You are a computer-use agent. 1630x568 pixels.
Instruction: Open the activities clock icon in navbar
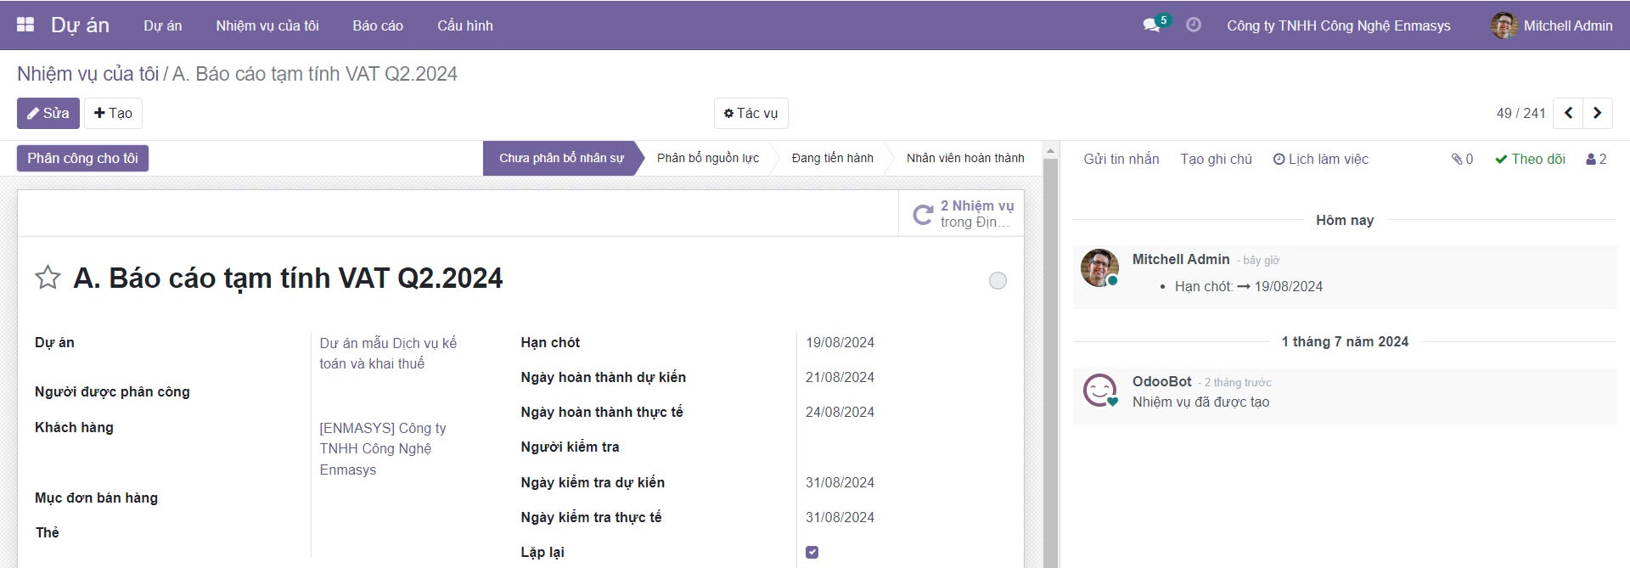[x=1193, y=25]
